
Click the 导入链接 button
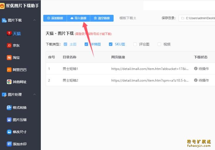78,18
